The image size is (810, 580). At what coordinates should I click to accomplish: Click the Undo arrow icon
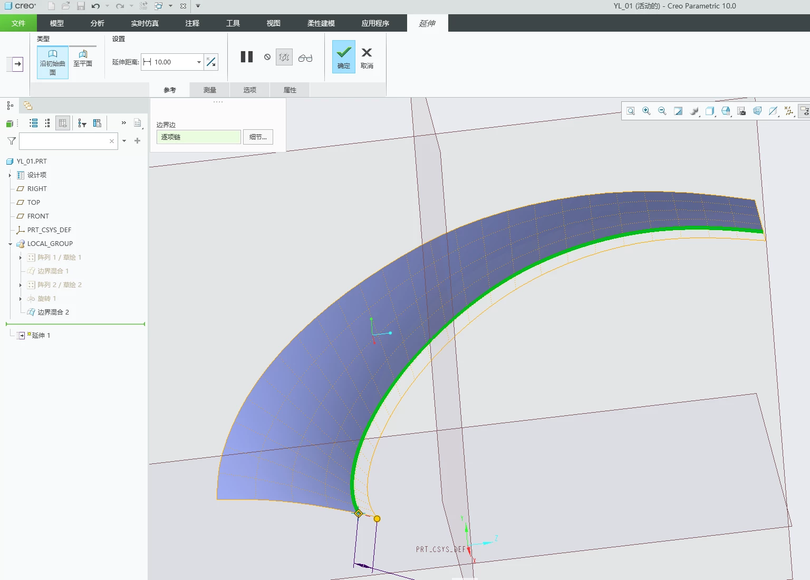pyautogui.click(x=95, y=6)
